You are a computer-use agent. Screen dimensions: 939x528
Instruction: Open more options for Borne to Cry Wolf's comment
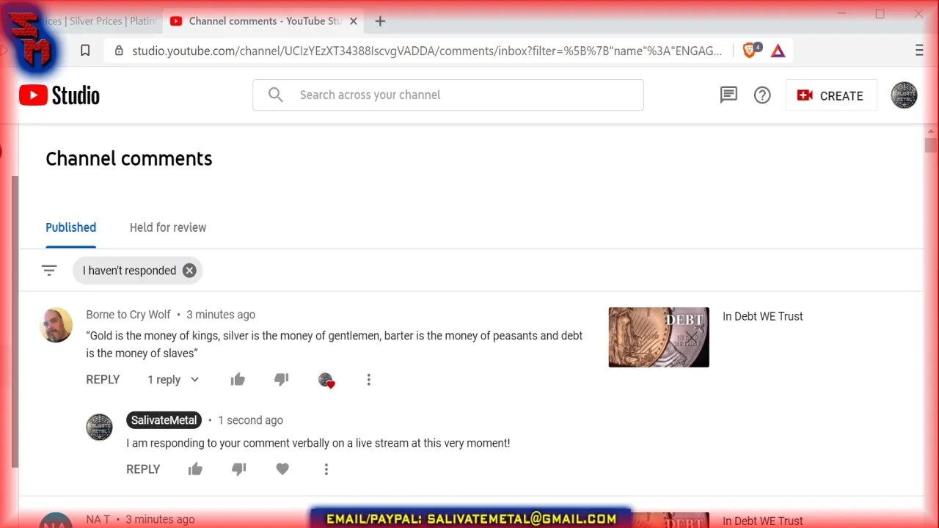(369, 379)
